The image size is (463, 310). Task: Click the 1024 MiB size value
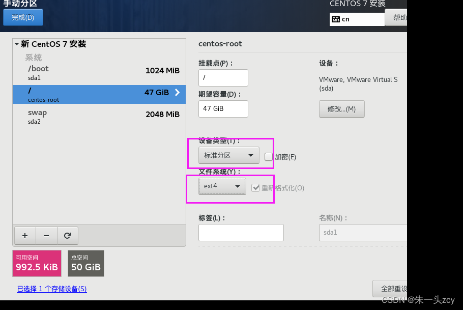(x=162, y=71)
